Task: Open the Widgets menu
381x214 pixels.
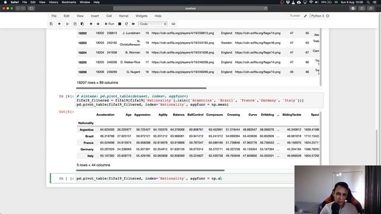Action: coord(142,16)
